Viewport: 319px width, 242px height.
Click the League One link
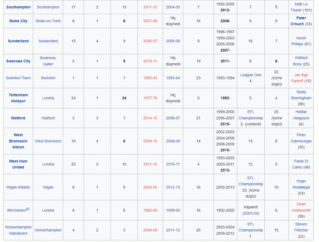(x=251, y=75)
